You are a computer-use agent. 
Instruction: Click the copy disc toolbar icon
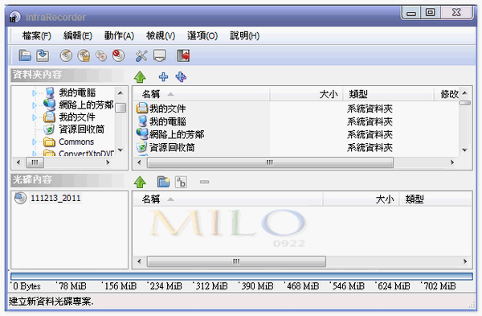[101, 55]
